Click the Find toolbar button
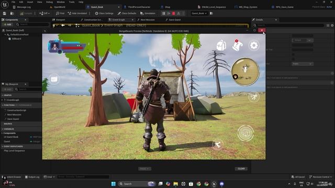This screenshot has width=335, height=188. (x=60, y=14)
